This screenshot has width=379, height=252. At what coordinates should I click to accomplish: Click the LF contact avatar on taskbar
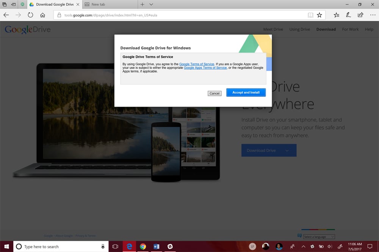[x=252, y=246]
